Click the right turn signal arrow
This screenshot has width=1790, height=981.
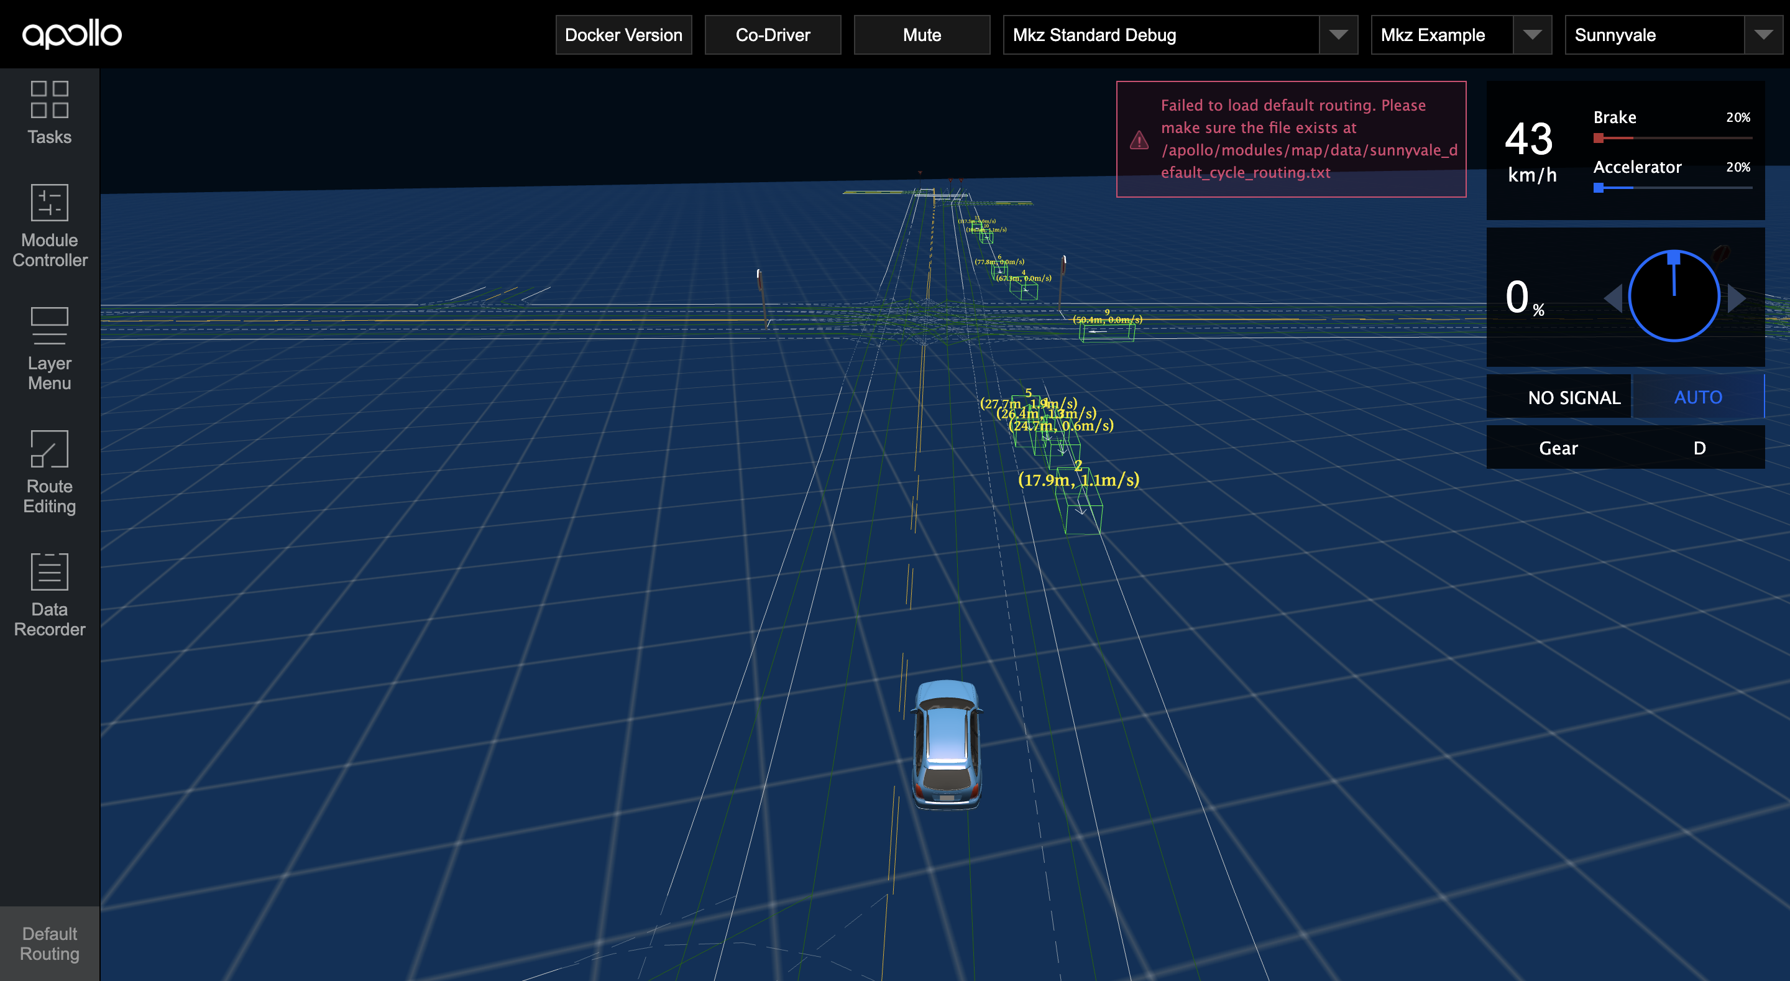coord(1737,298)
